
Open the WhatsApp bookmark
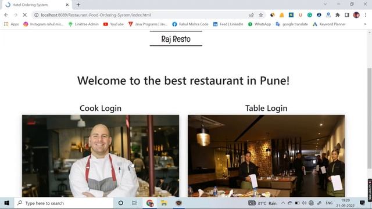click(x=259, y=24)
